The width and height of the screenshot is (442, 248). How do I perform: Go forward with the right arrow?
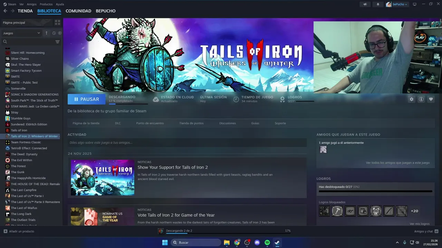pos(12,11)
